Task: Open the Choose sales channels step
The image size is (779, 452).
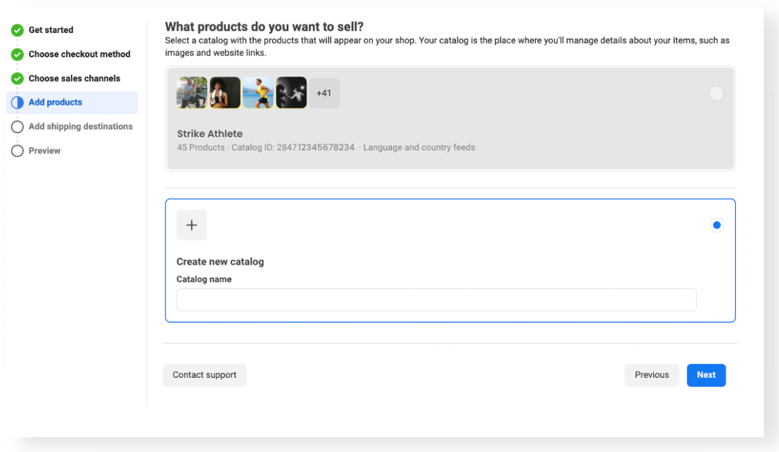Action: pyautogui.click(x=74, y=79)
